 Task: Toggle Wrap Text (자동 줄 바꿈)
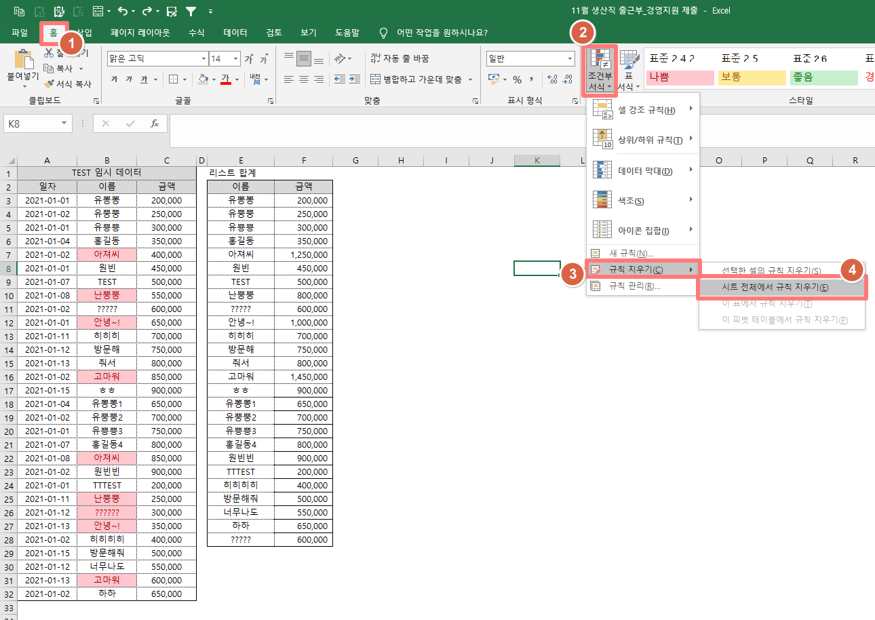point(400,58)
